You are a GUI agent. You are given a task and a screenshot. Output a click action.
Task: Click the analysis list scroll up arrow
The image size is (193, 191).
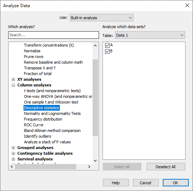(95, 46)
